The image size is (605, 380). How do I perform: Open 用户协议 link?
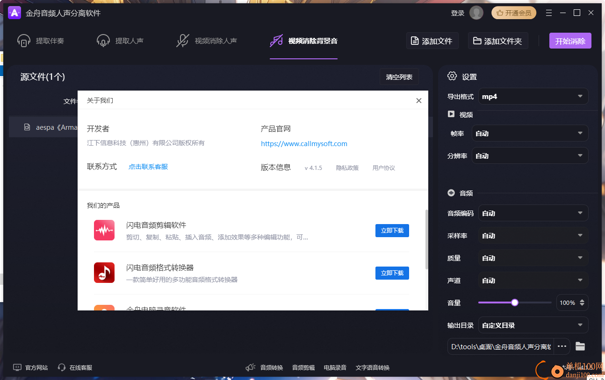tap(384, 168)
